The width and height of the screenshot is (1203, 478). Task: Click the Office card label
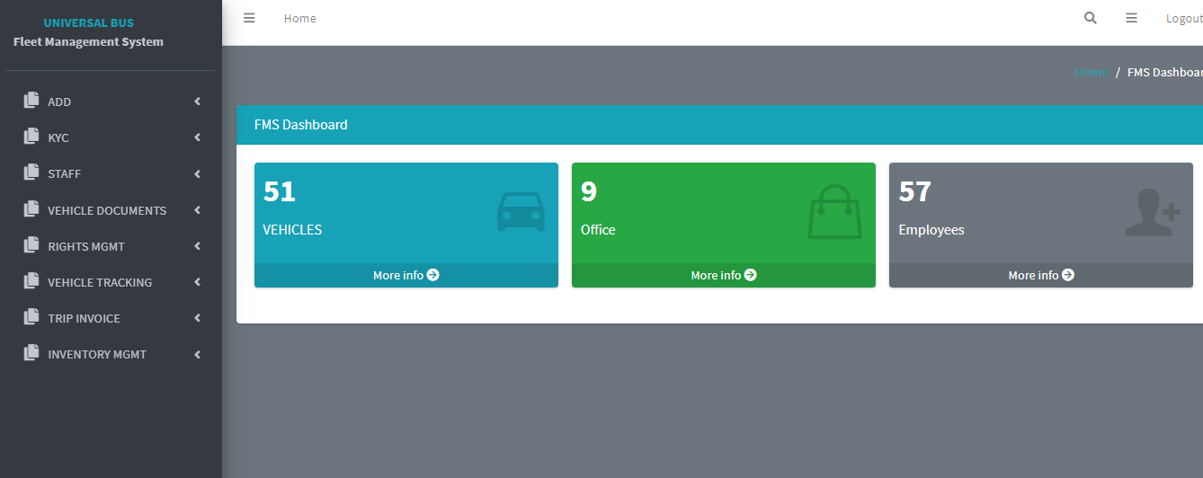pos(598,230)
